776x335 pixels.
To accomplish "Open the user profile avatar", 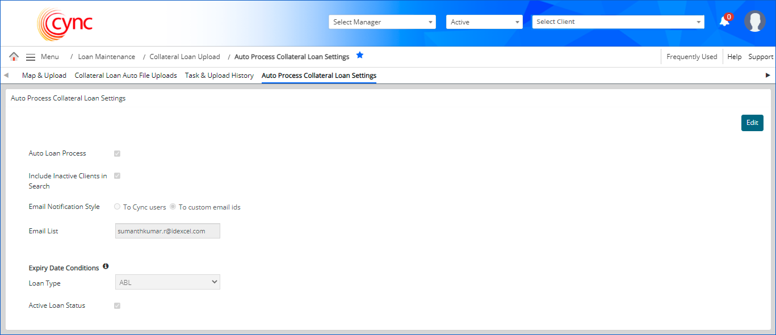I will click(754, 22).
